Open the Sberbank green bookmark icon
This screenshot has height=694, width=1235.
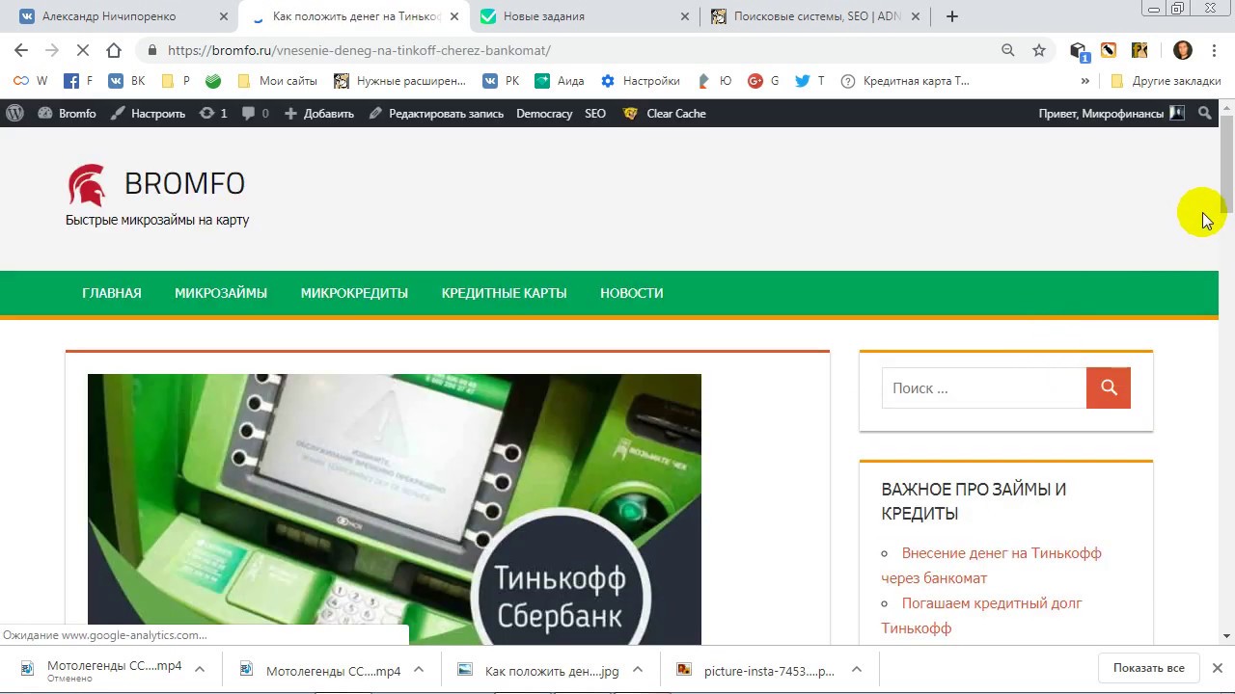pyautogui.click(x=213, y=81)
